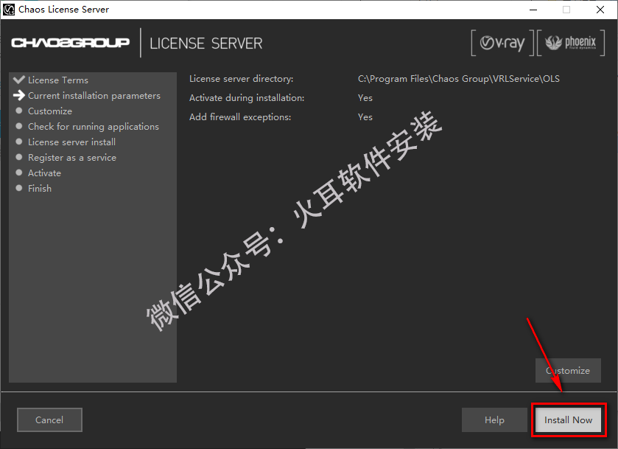Click the Phoenix fluid dynamics logo

pyautogui.click(x=570, y=43)
